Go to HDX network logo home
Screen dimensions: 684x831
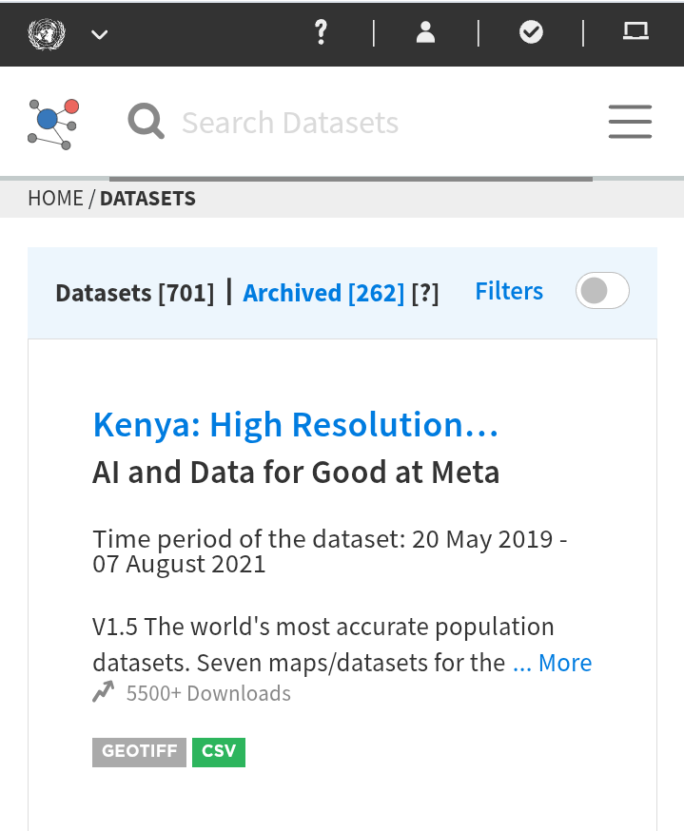(53, 124)
